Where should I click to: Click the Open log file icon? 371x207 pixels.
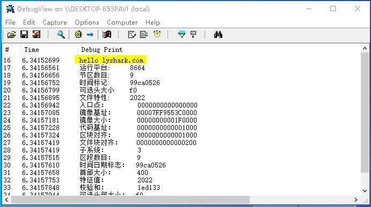click(x=11, y=35)
